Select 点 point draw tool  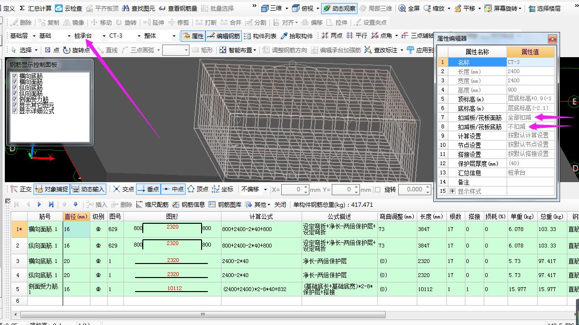click(52, 50)
